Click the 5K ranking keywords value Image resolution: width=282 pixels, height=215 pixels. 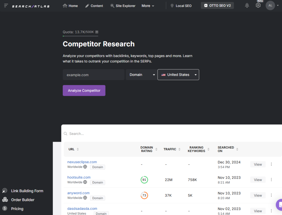190,195
